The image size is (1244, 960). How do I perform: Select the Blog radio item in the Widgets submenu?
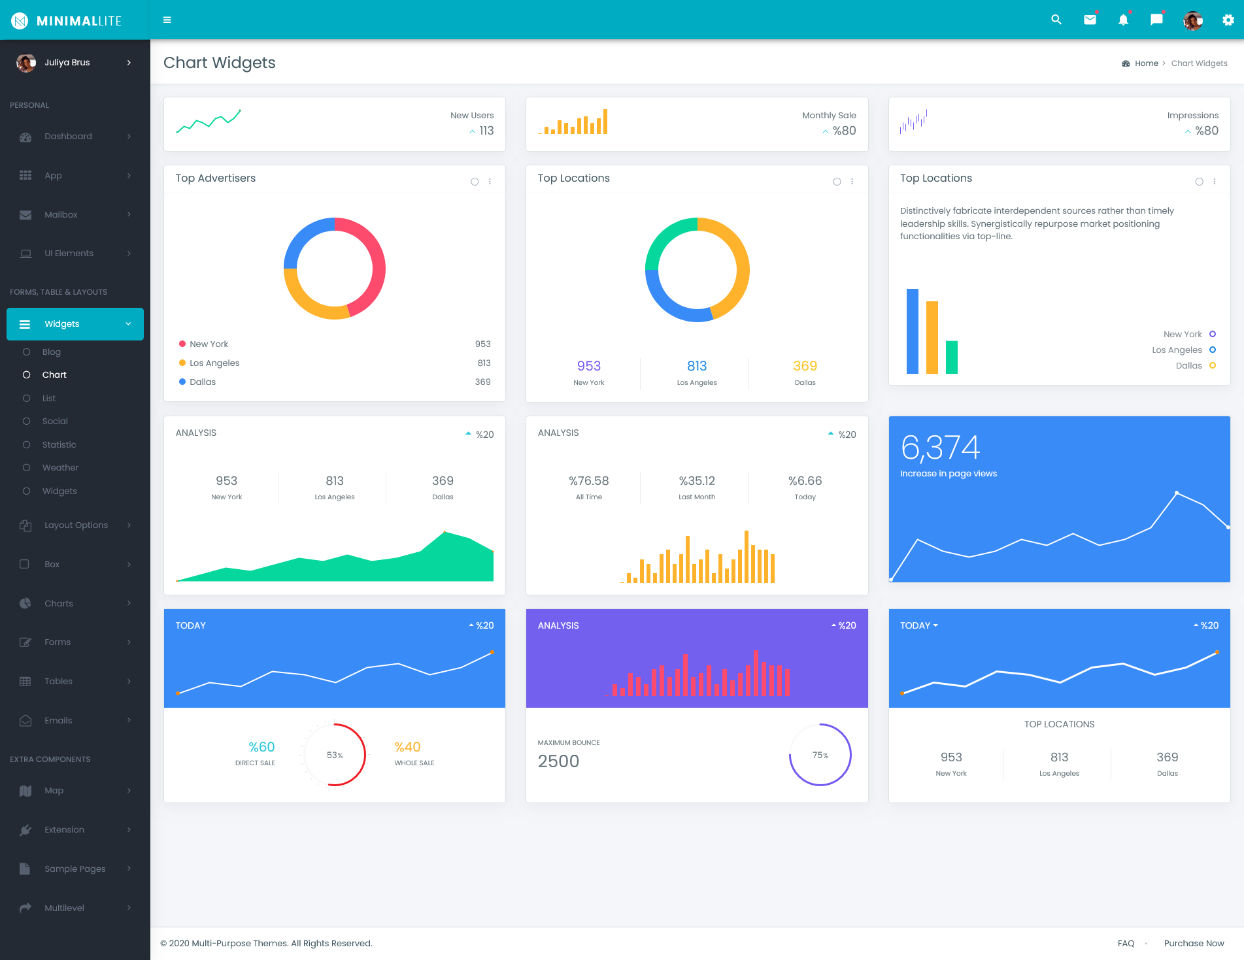pyautogui.click(x=27, y=352)
